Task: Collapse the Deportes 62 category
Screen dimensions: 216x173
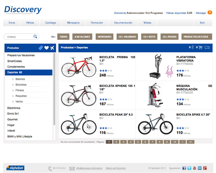Action: pos(29,72)
